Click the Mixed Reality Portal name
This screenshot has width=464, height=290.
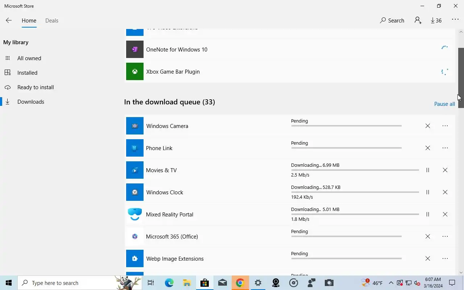[x=170, y=215]
